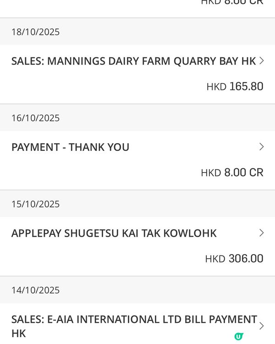
Task: Click the 18/10/2025 date header
Action: [35, 32]
